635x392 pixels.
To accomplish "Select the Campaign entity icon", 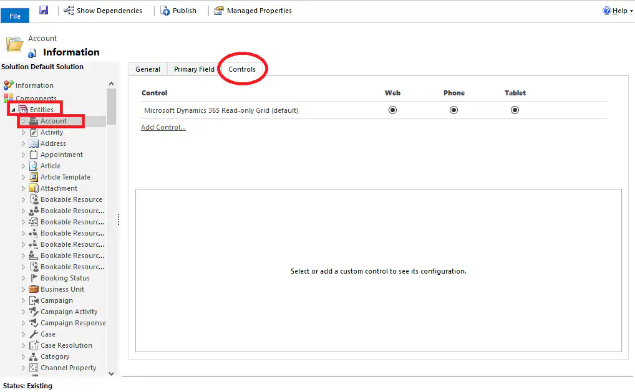I will [34, 300].
